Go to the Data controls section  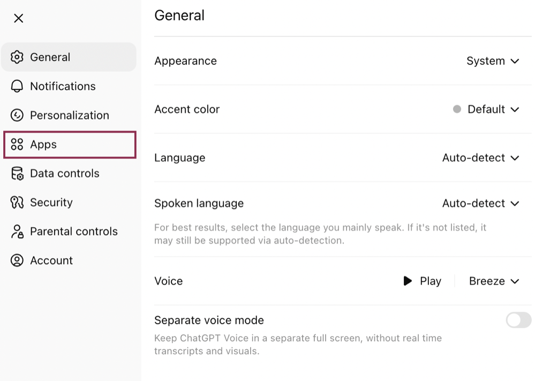(64, 174)
